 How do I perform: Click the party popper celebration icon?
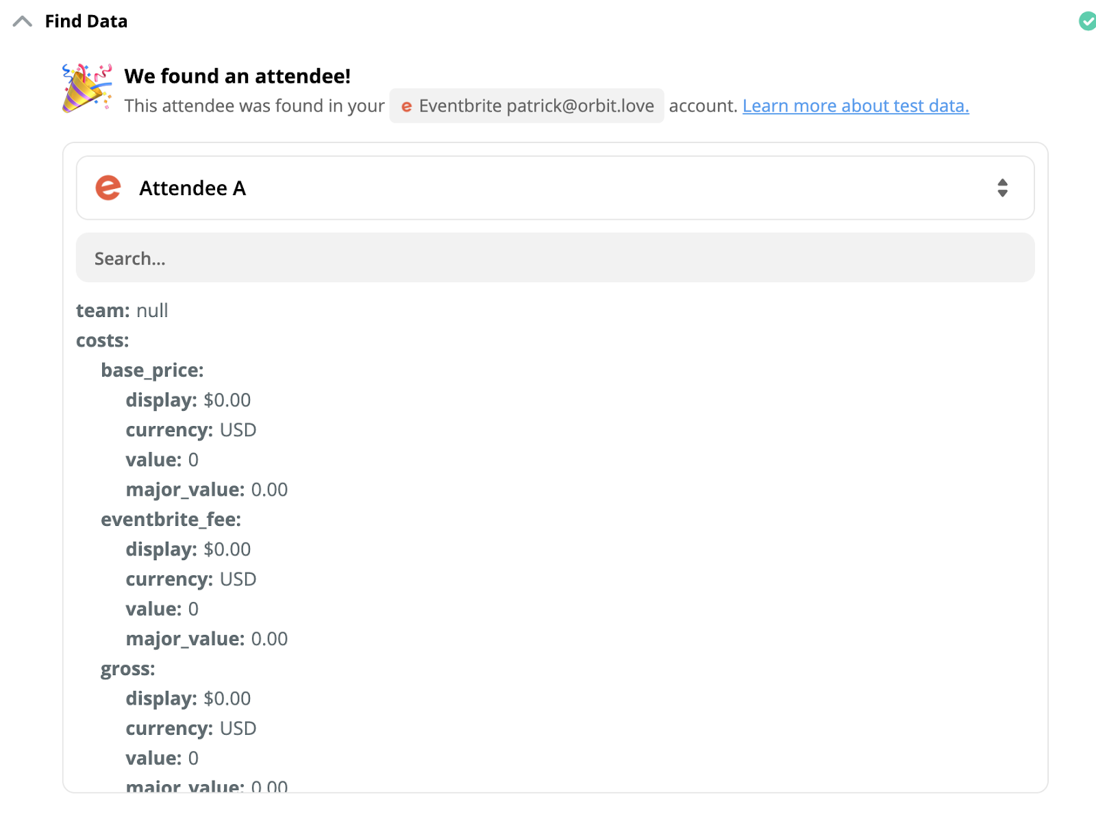tap(87, 88)
